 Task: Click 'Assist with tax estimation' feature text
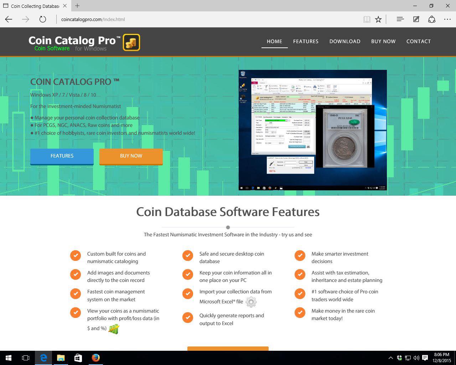point(347,276)
